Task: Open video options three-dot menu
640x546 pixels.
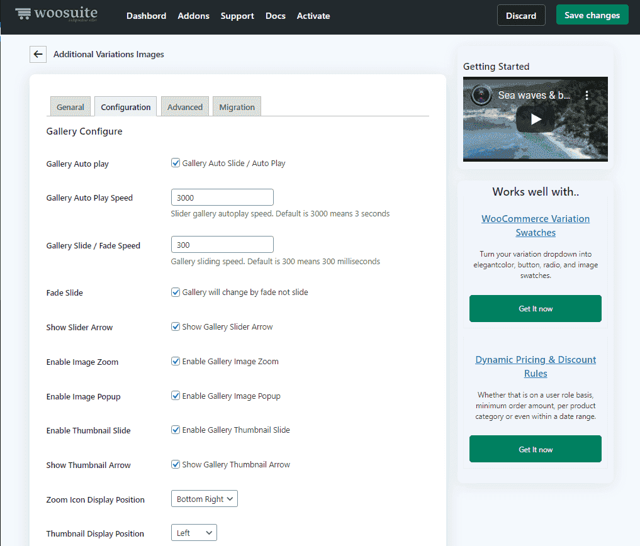Action: [587, 96]
